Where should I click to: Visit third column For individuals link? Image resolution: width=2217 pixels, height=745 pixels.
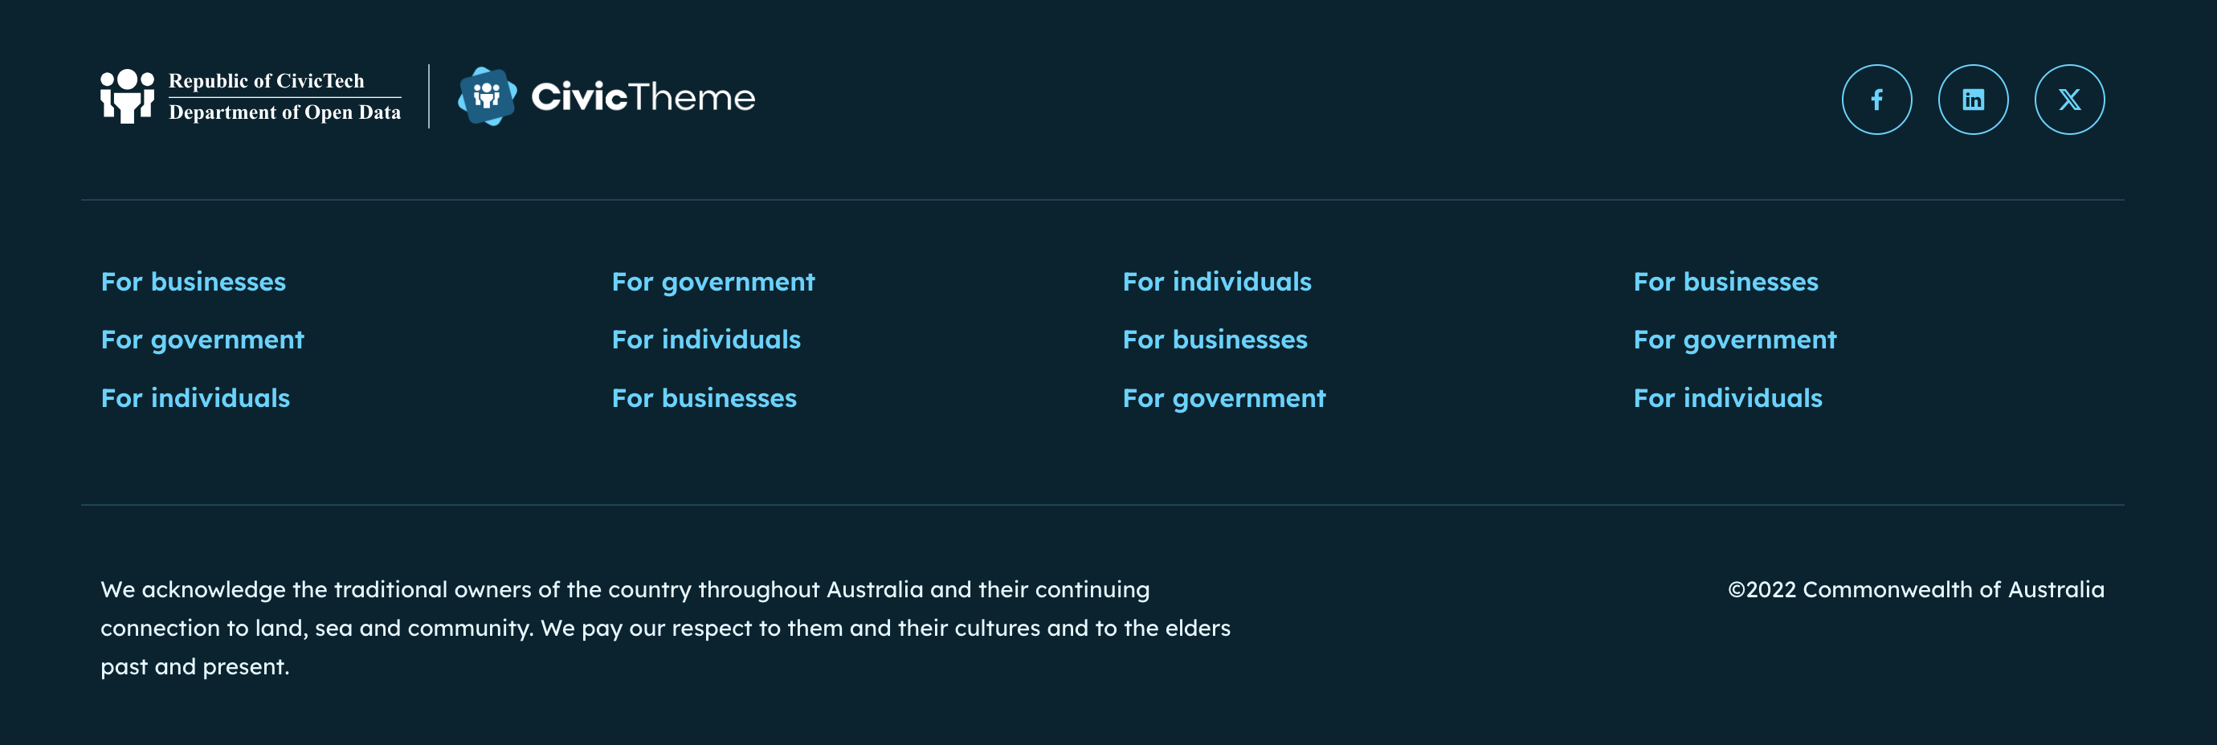click(x=1217, y=282)
